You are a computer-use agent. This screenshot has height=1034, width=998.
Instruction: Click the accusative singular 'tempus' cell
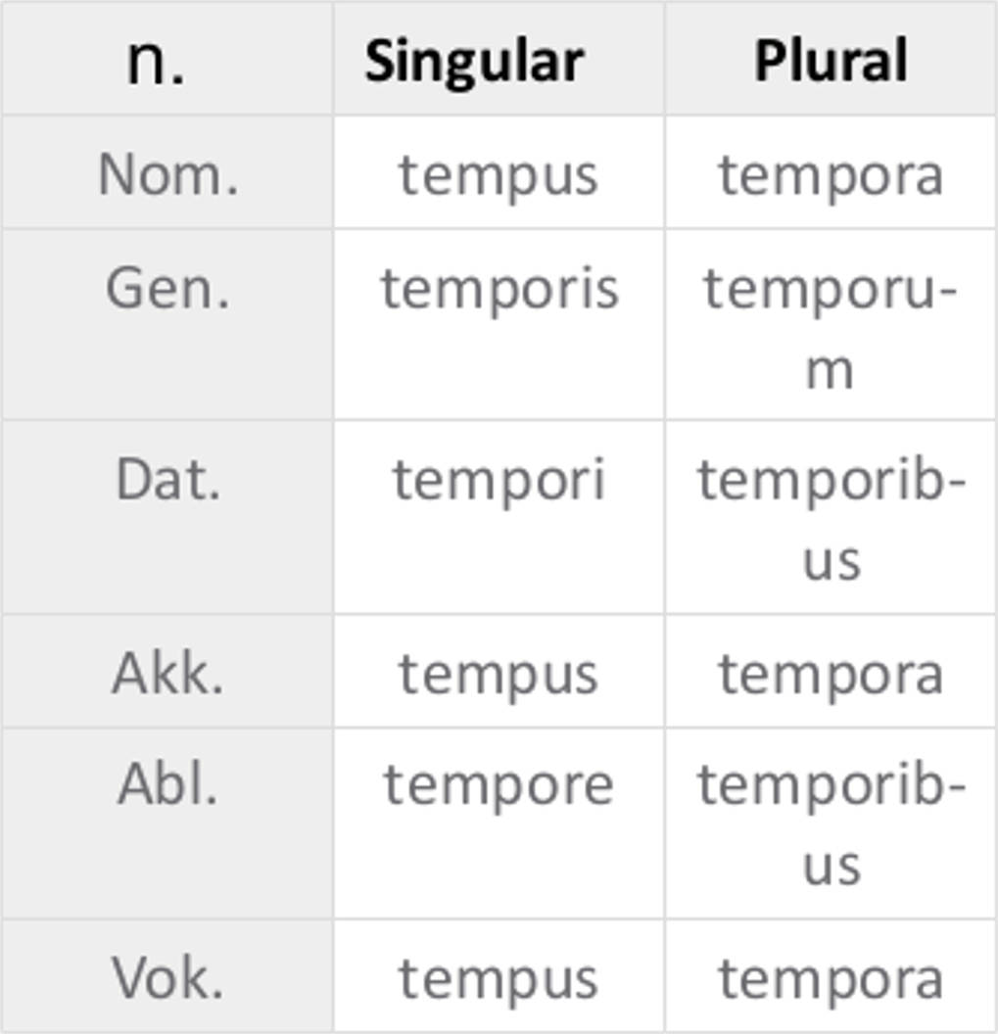pyautogui.click(x=498, y=674)
